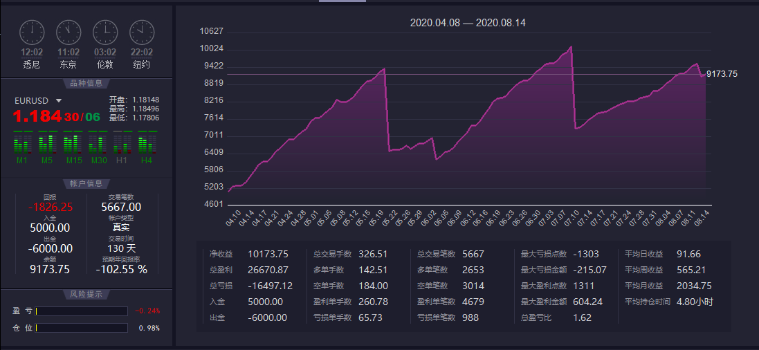Click the 净收益 value 10173.75
The height and width of the screenshot is (350, 759).
tap(268, 254)
